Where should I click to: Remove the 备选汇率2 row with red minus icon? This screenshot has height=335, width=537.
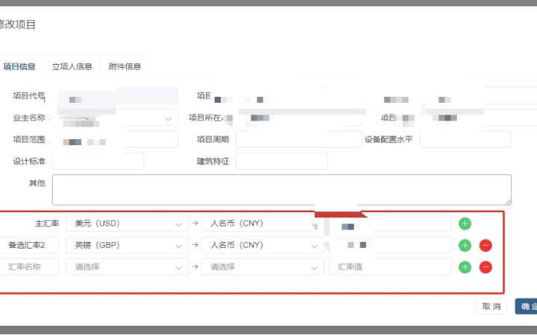[486, 245]
